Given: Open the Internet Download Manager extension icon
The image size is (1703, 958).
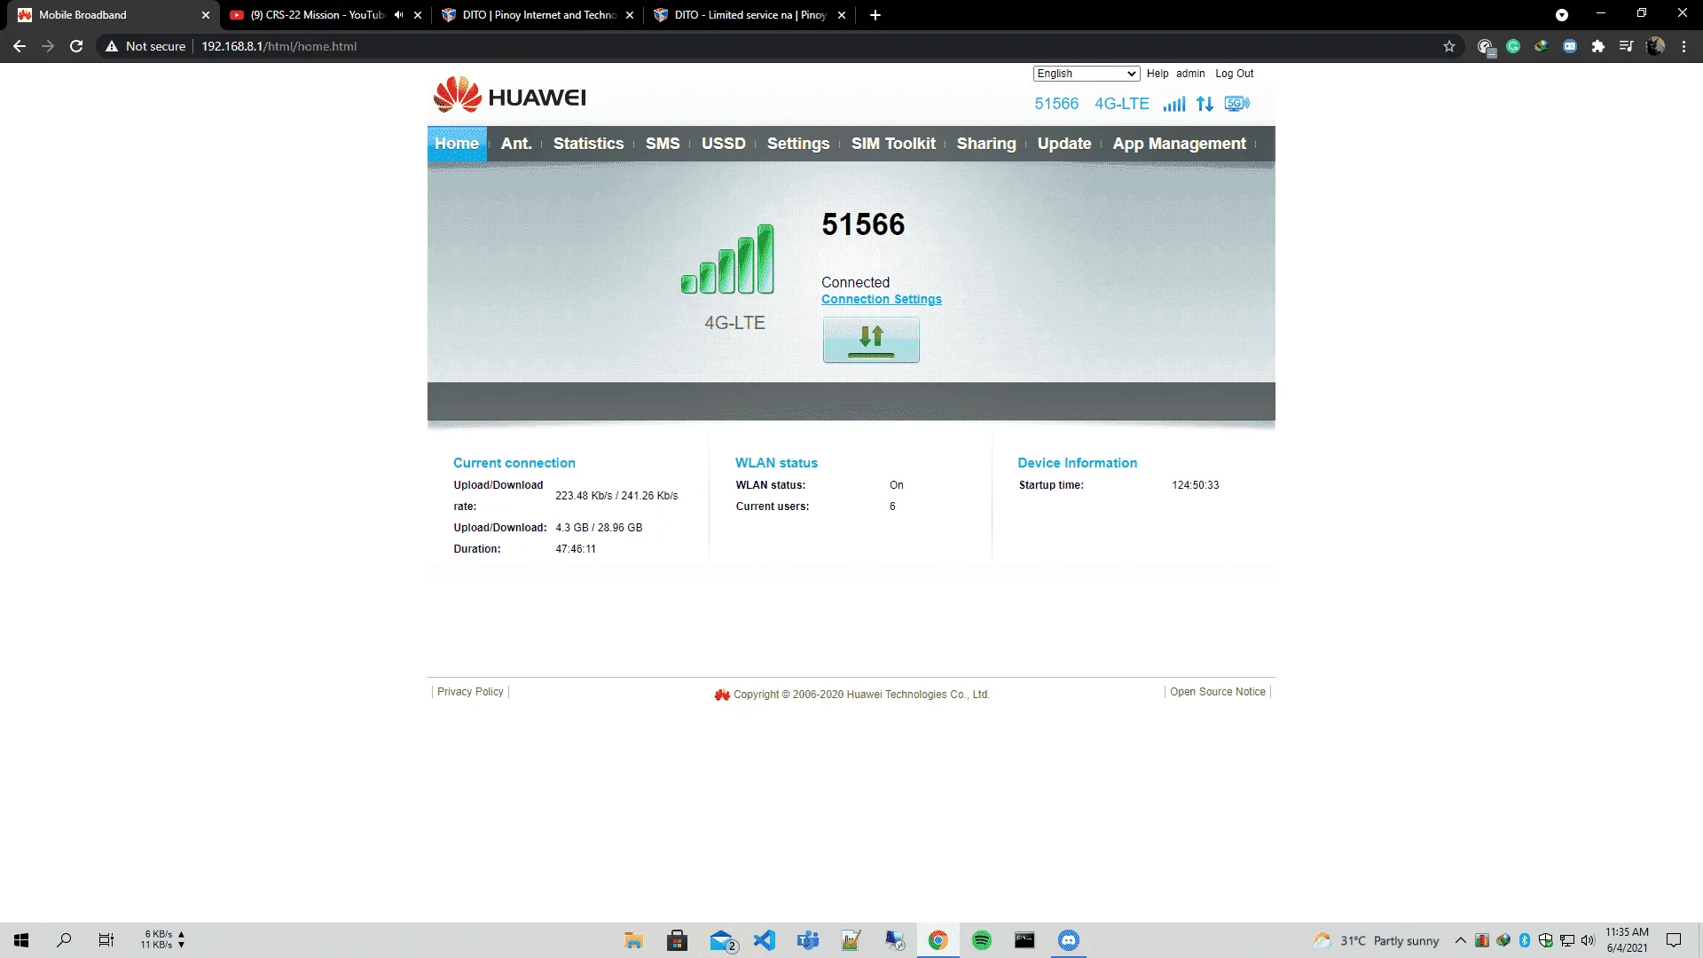Looking at the screenshot, I should click(x=1542, y=46).
